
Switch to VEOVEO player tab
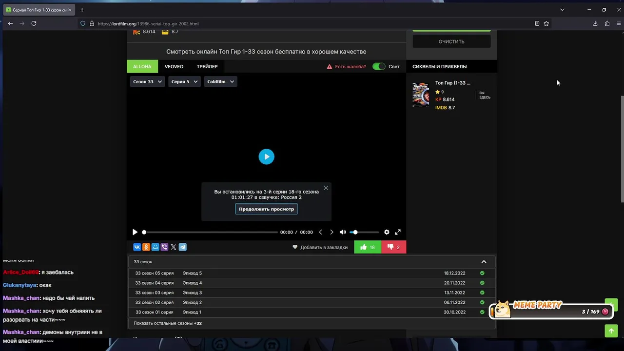tap(174, 67)
